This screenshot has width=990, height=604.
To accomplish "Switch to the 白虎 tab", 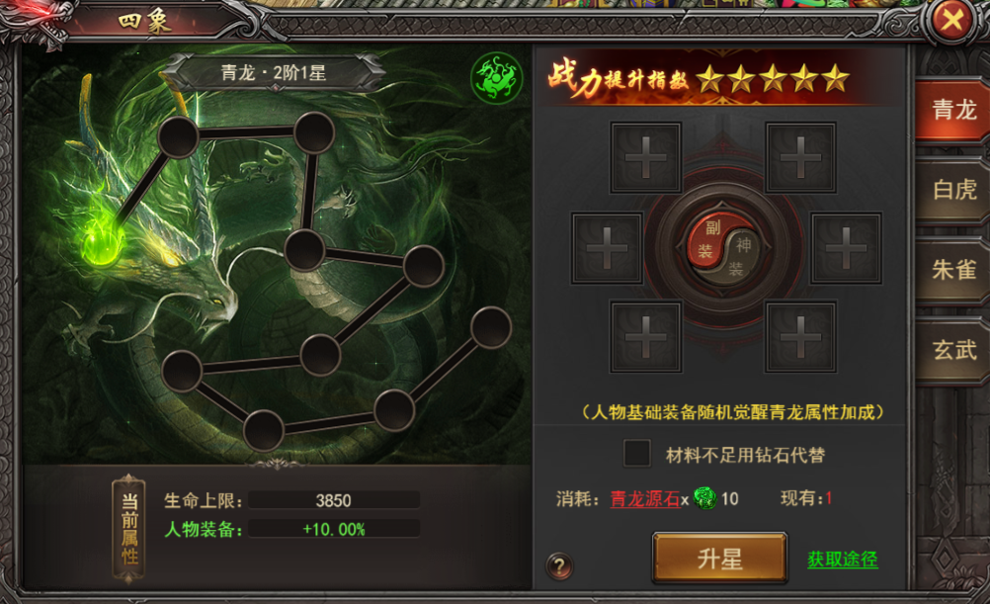I will [953, 190].
